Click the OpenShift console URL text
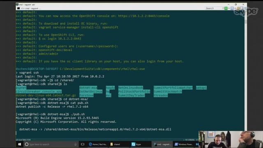Viewport: 263px width, 148px height. click(x=144, y=16)
